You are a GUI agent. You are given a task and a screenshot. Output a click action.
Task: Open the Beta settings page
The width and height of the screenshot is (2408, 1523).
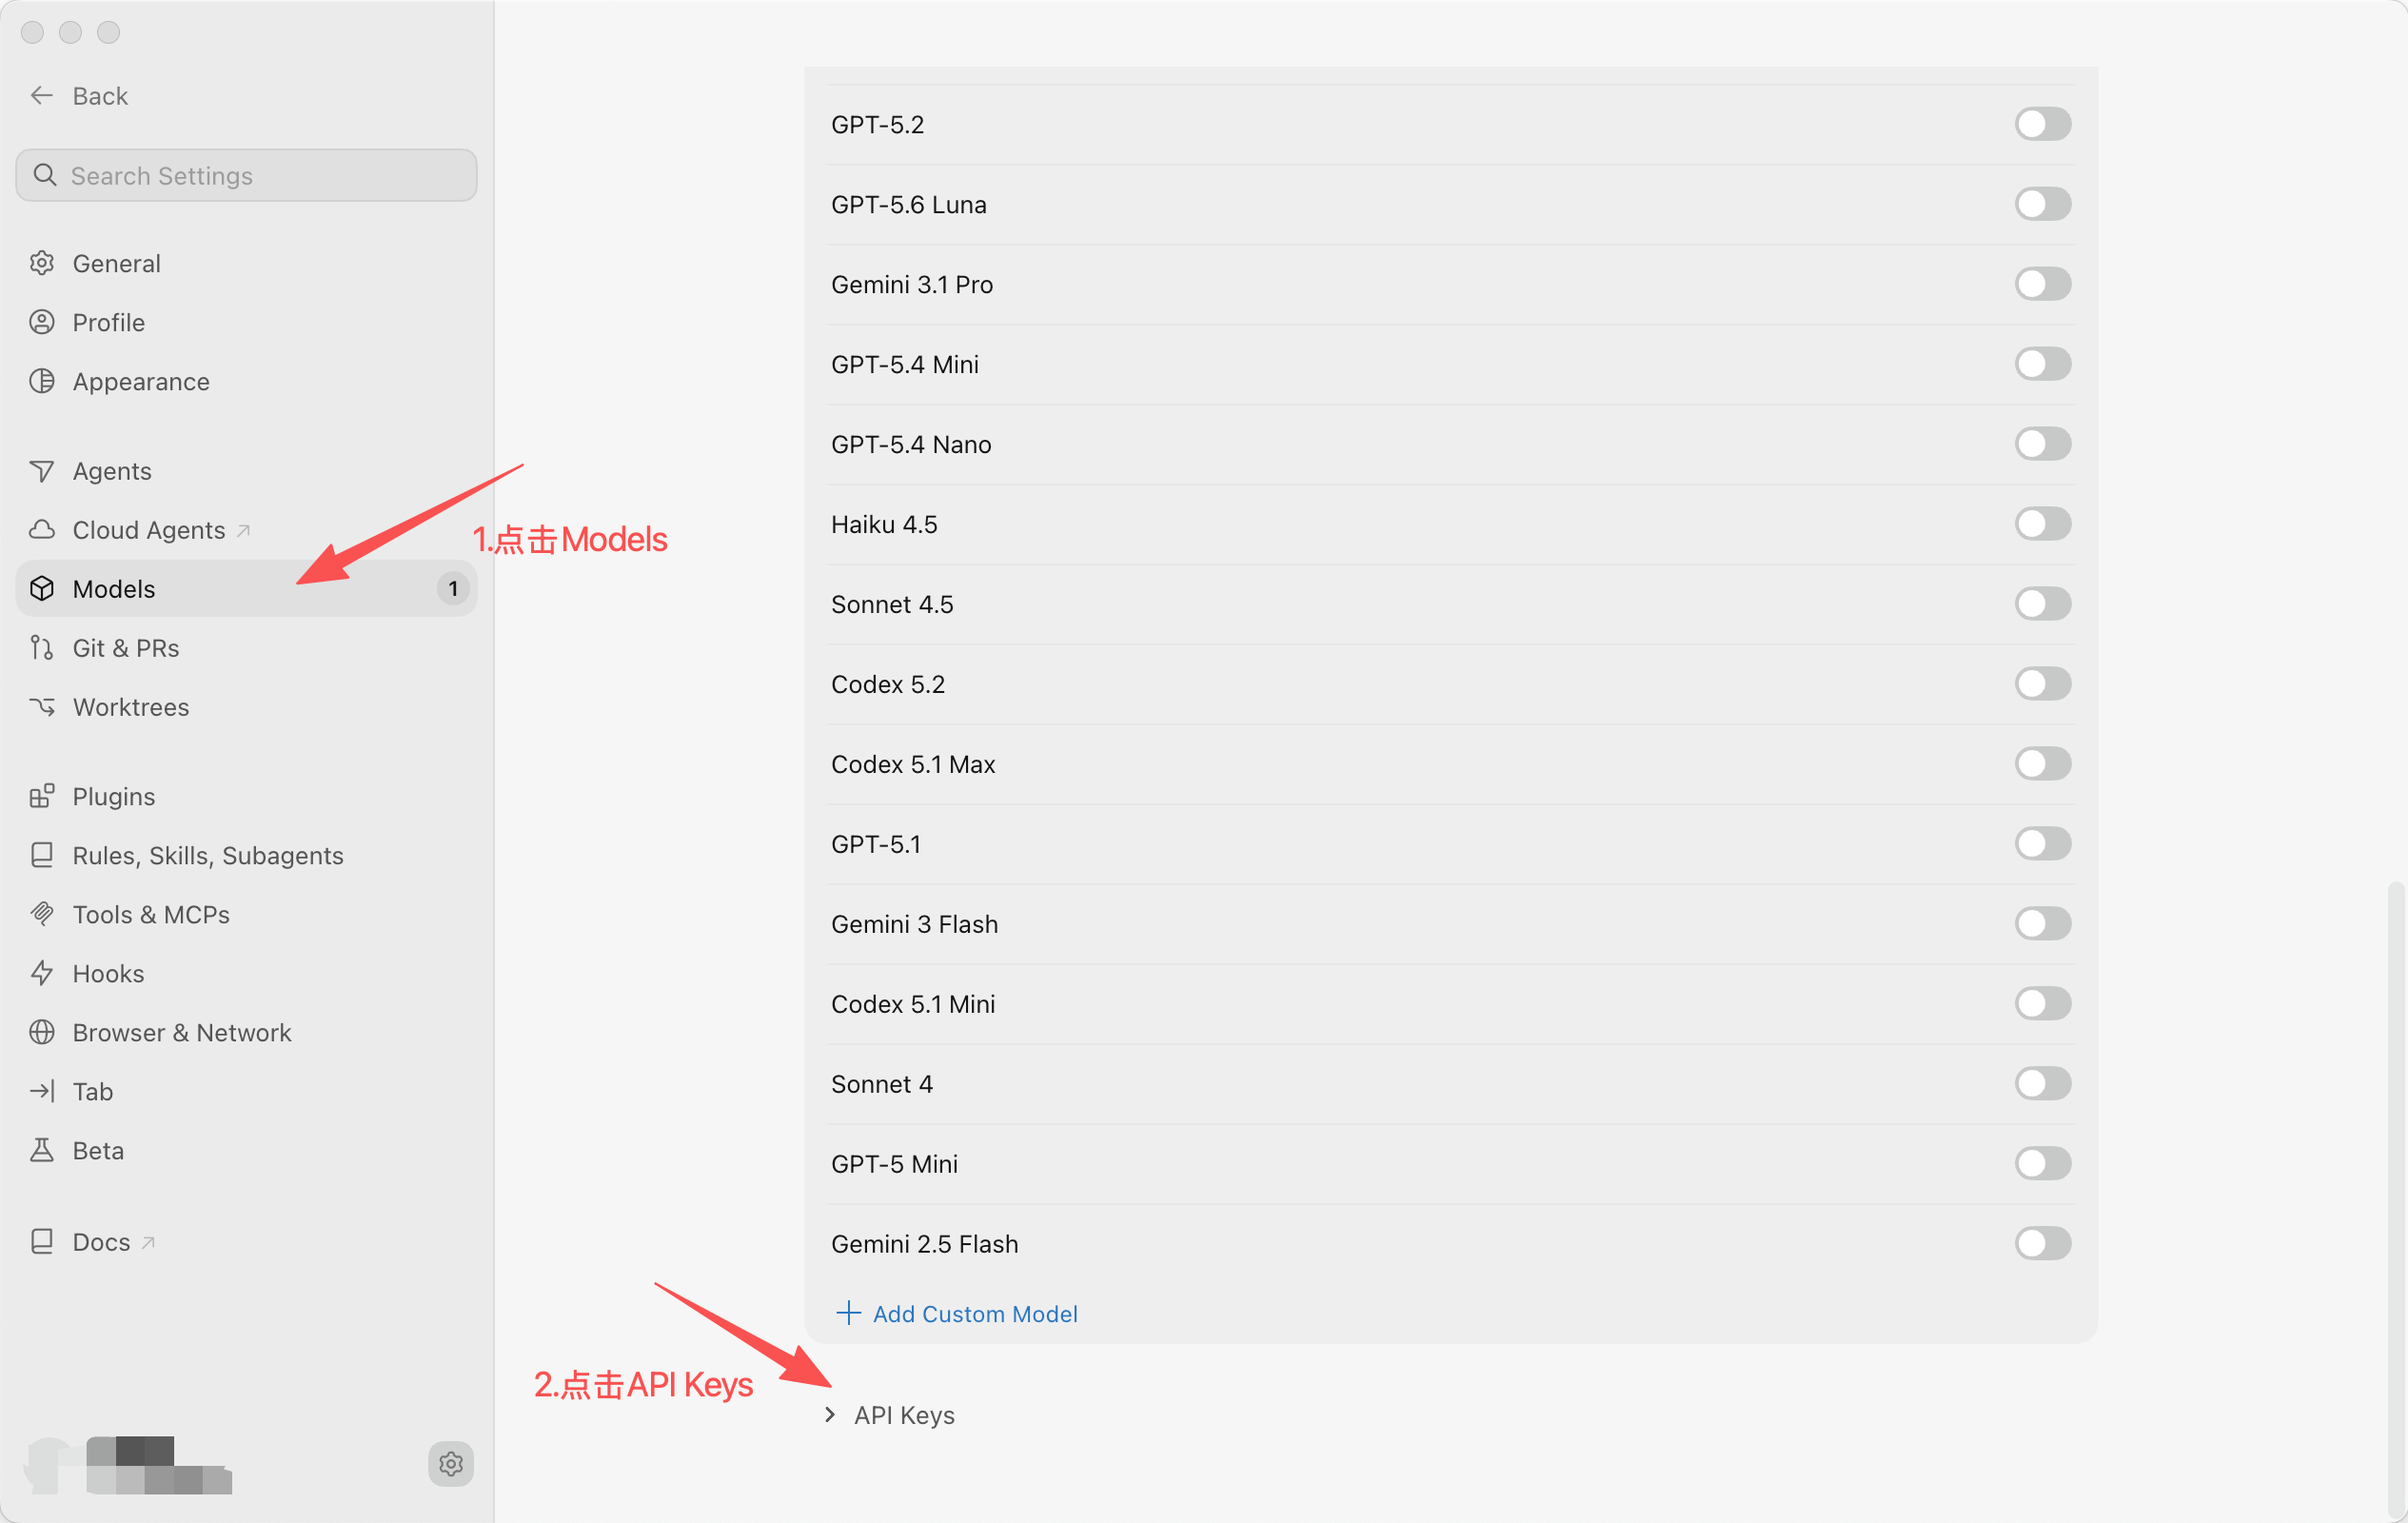[246, 1150]
